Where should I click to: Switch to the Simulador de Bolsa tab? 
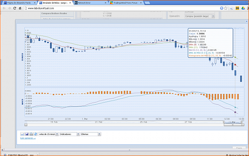point(55,3)
